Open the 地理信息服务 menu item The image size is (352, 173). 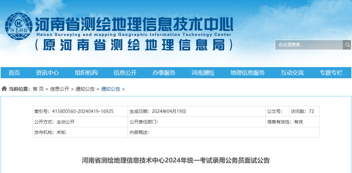coord(248,73)
